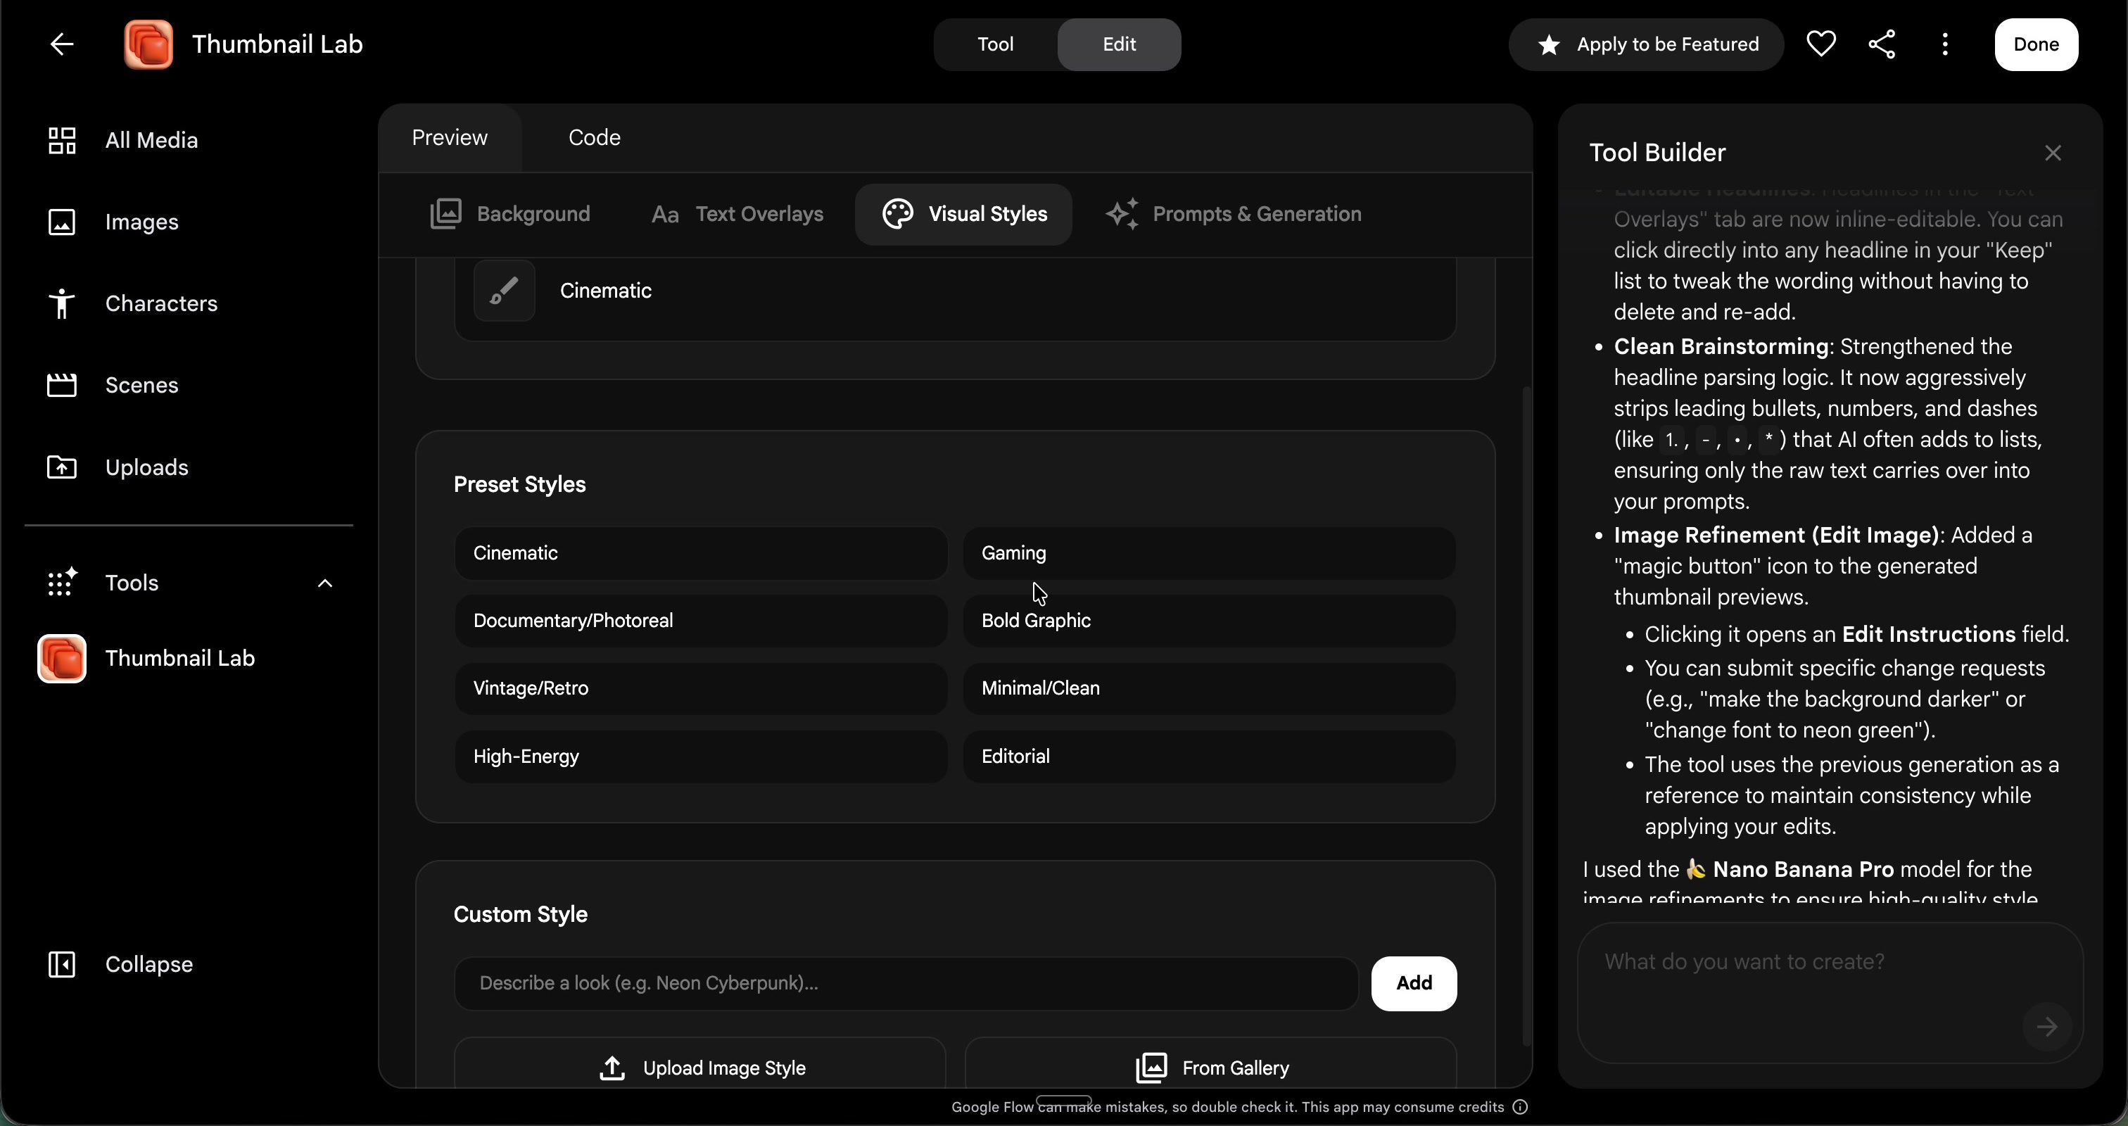Click the info icon beside credits notice
Viewport: 2128px width, 1126px height.
point(1520,1107)
